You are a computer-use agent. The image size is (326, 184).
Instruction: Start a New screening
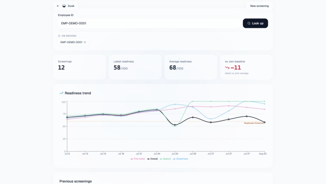point(259,6)
